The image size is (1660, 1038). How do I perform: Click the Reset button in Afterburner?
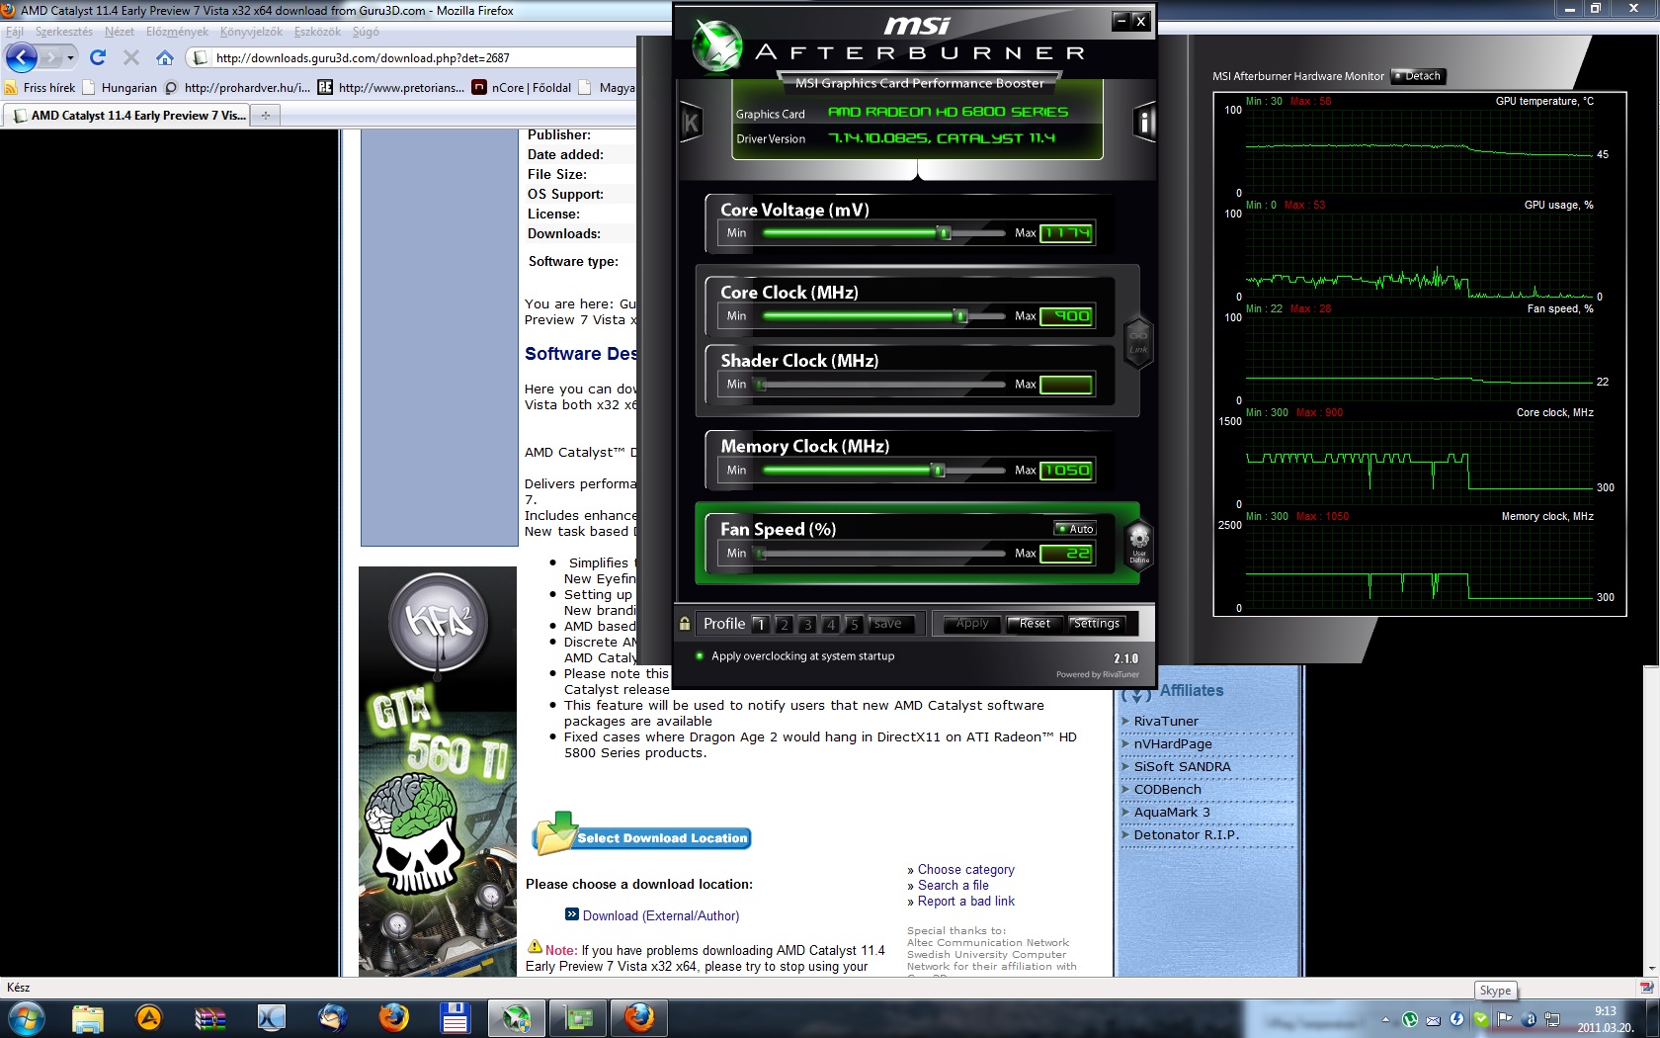click(1035, 624)
